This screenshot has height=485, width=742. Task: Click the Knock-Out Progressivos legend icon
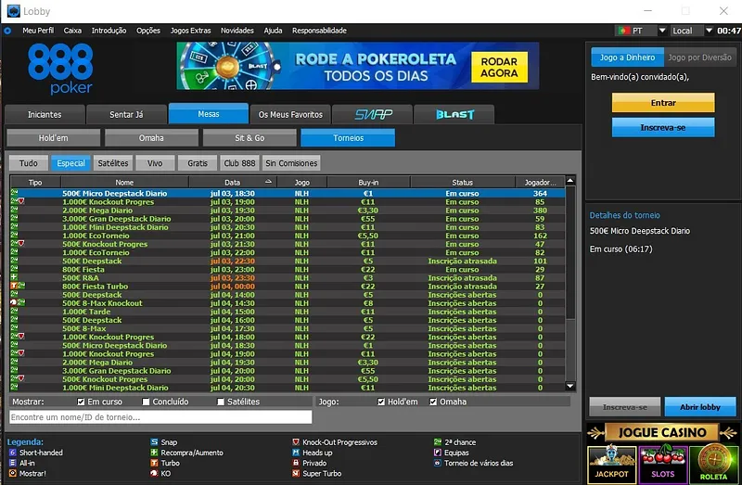pyautogui.click(x=295, y=442)
